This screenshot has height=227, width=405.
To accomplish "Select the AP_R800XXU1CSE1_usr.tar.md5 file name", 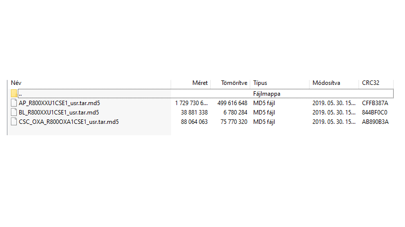I will pyautogui.click(x=59, y=103).
